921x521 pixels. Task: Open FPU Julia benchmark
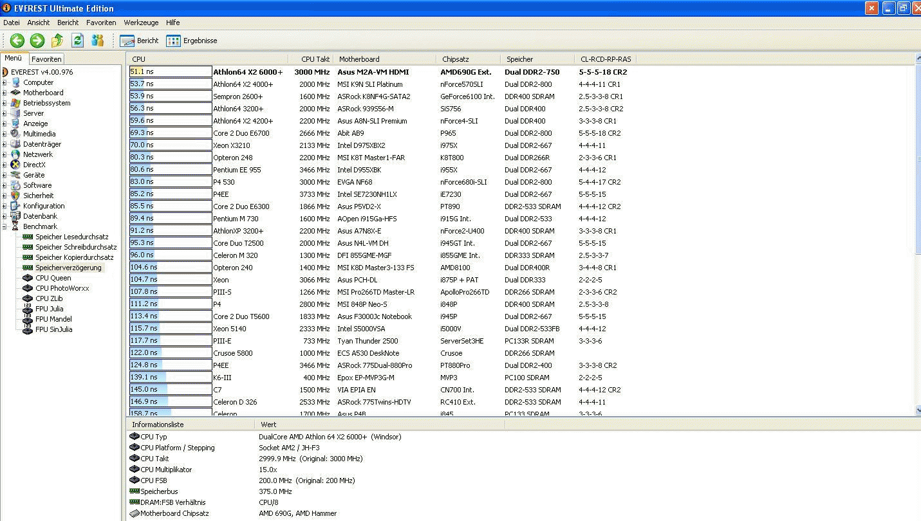point(50,309)
